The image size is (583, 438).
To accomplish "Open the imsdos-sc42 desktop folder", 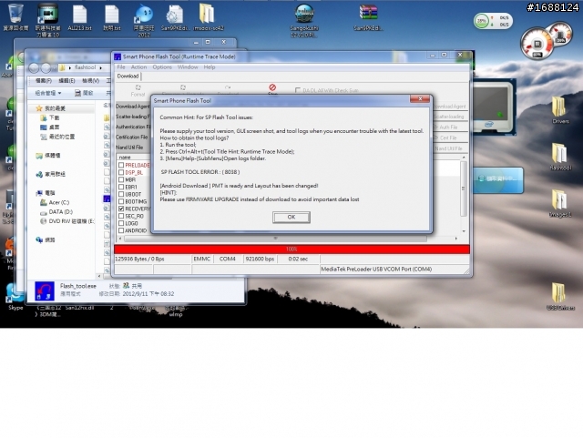I will tap(208, 17).
